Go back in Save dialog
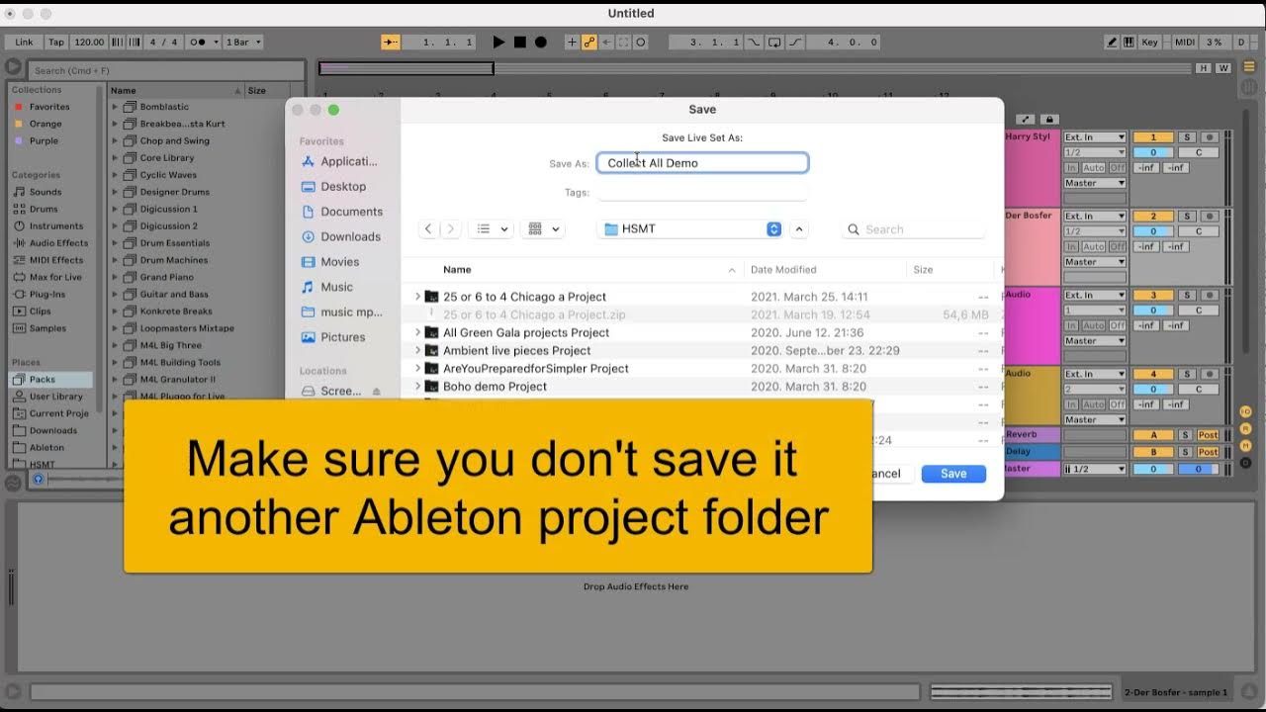This screenshot has height=712, width=1266. pyautogui.click(x=428, y=228)
